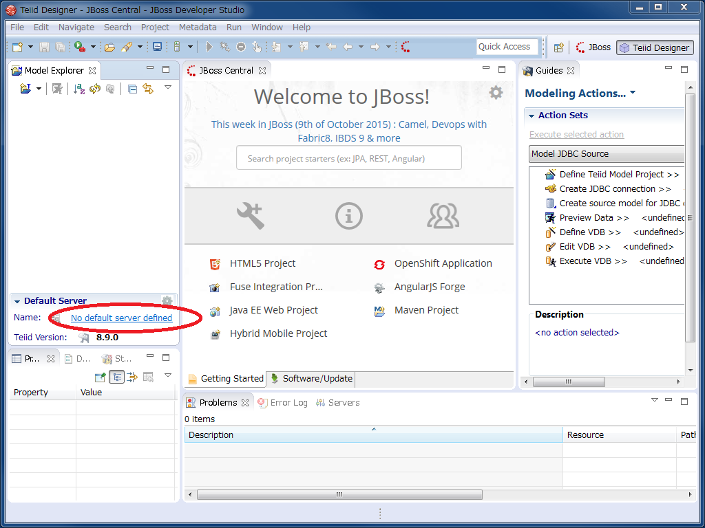
Task: Click Collapse All icon in Model Explorer
Action: pos(132,89)
